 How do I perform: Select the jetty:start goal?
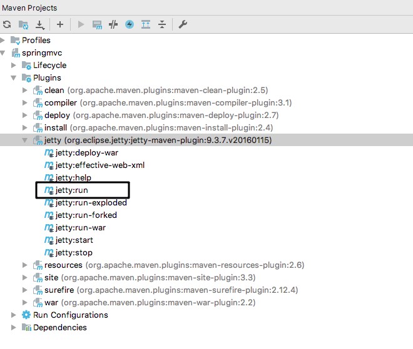pos(74,240)
